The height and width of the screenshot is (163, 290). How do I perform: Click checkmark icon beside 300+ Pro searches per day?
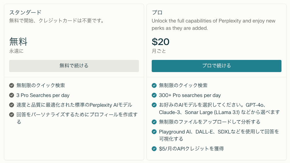click(x=154, y=95)
